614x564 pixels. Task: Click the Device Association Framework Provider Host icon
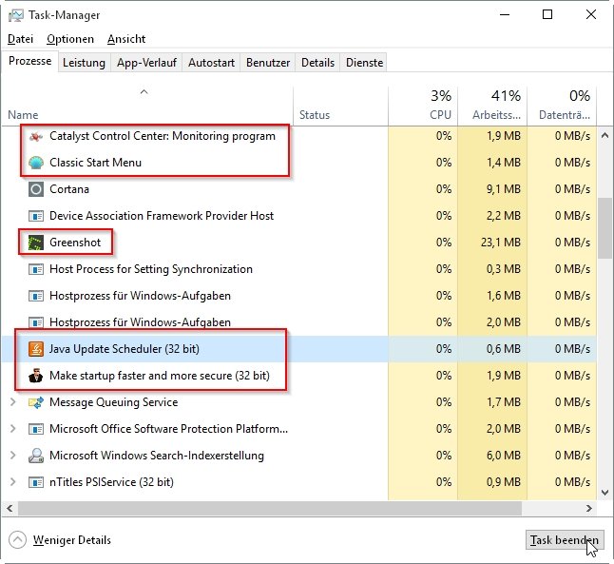click(36, 216)
